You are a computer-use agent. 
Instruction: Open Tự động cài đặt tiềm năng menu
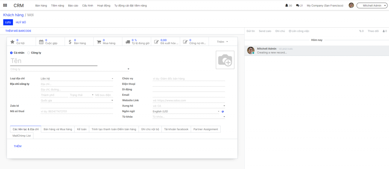[131, 5]
